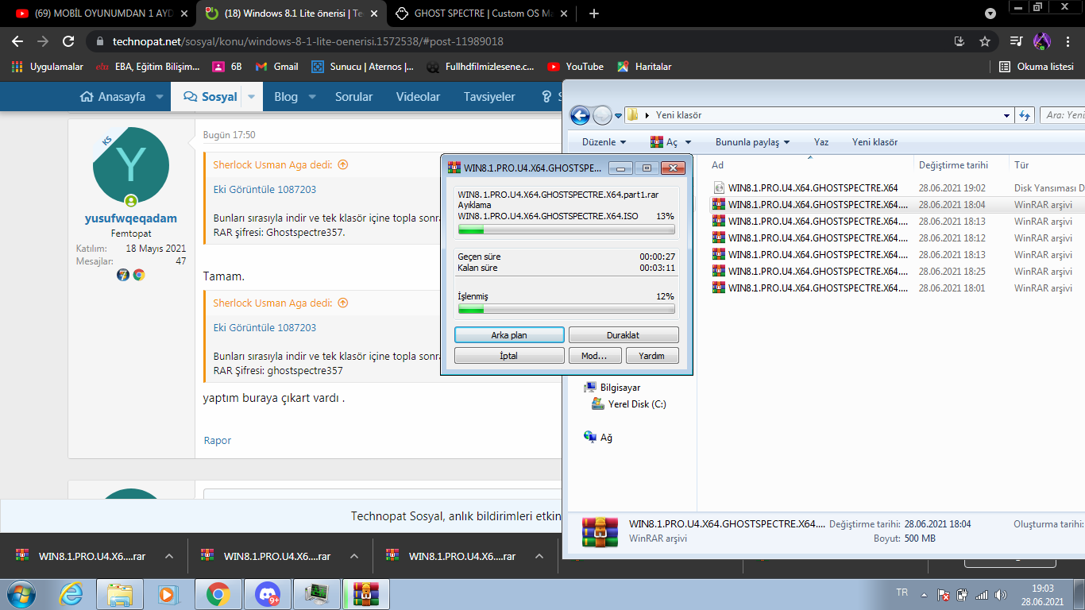Click the Aç button in Explorer toolbar

coord(666,142)
